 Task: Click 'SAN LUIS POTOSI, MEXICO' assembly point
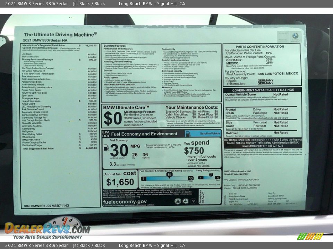[x=278, y=73]
